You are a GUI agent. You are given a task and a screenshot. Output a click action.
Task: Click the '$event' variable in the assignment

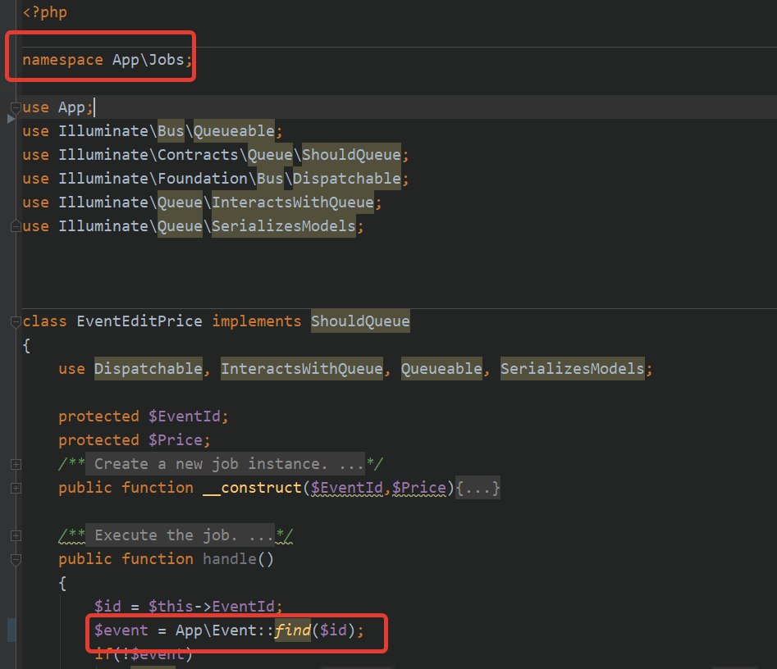pyautogui.click(x=121, y=630)
